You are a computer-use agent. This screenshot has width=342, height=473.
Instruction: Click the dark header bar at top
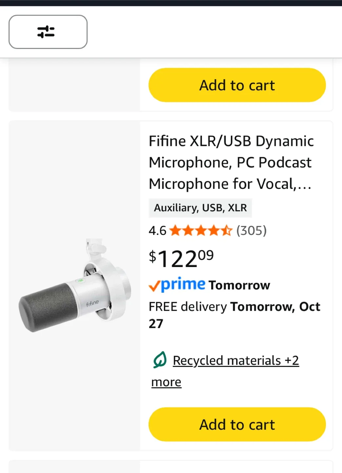tap(171, 3)
